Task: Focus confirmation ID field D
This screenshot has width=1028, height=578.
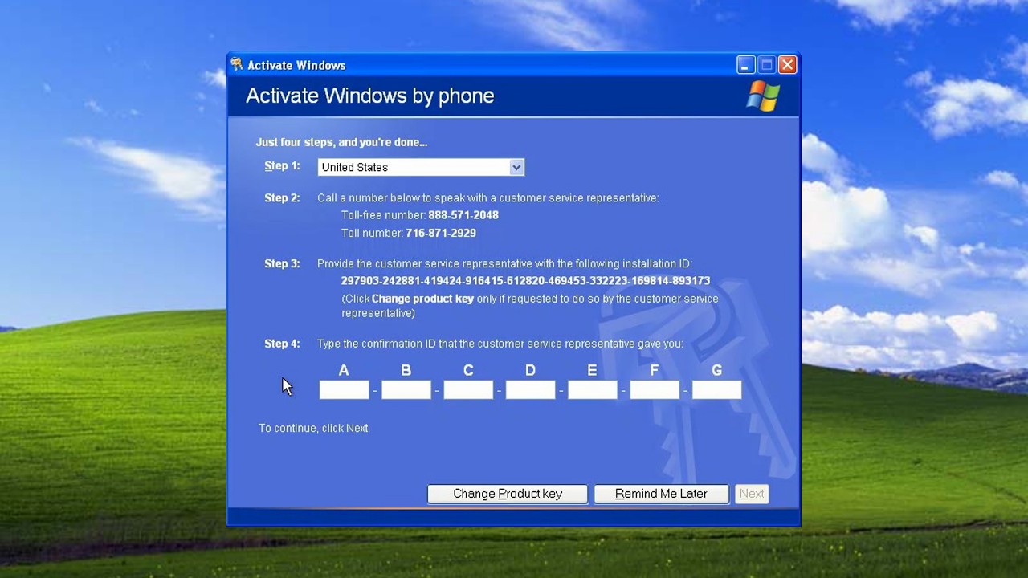Action: tap(530, 389)
